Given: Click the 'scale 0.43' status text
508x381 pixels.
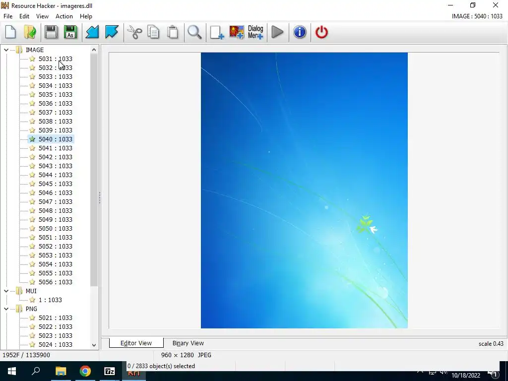Looking at the screenshot, I should tap(491, 344).
